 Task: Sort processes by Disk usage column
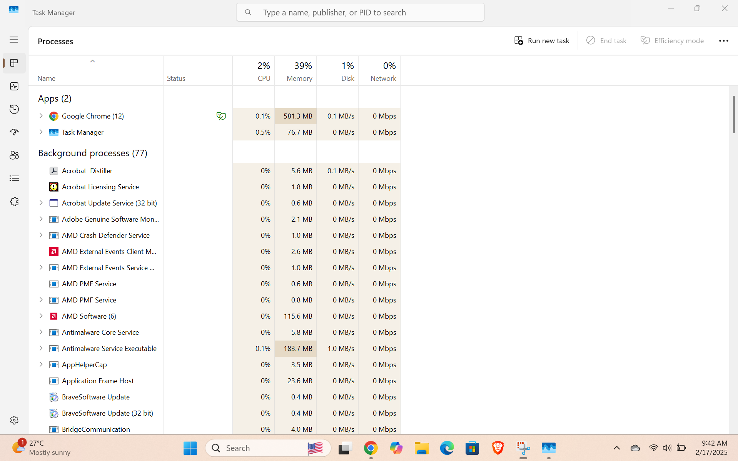pos(337,71)
